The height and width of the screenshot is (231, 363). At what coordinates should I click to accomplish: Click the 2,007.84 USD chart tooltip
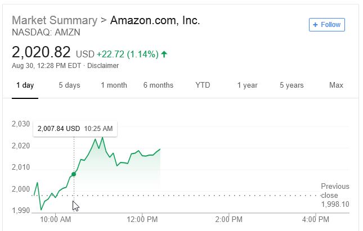pos(75,129)
